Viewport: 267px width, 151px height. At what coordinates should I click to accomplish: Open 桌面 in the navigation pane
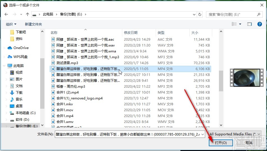pos(16,106)
